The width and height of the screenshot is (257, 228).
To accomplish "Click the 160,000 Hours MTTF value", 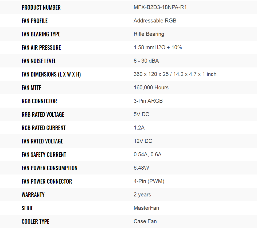I will pos(151,88).
